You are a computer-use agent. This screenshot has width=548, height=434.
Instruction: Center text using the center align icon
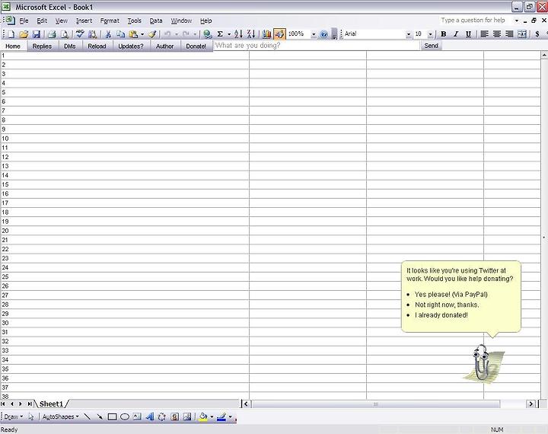tap(496, 34)
